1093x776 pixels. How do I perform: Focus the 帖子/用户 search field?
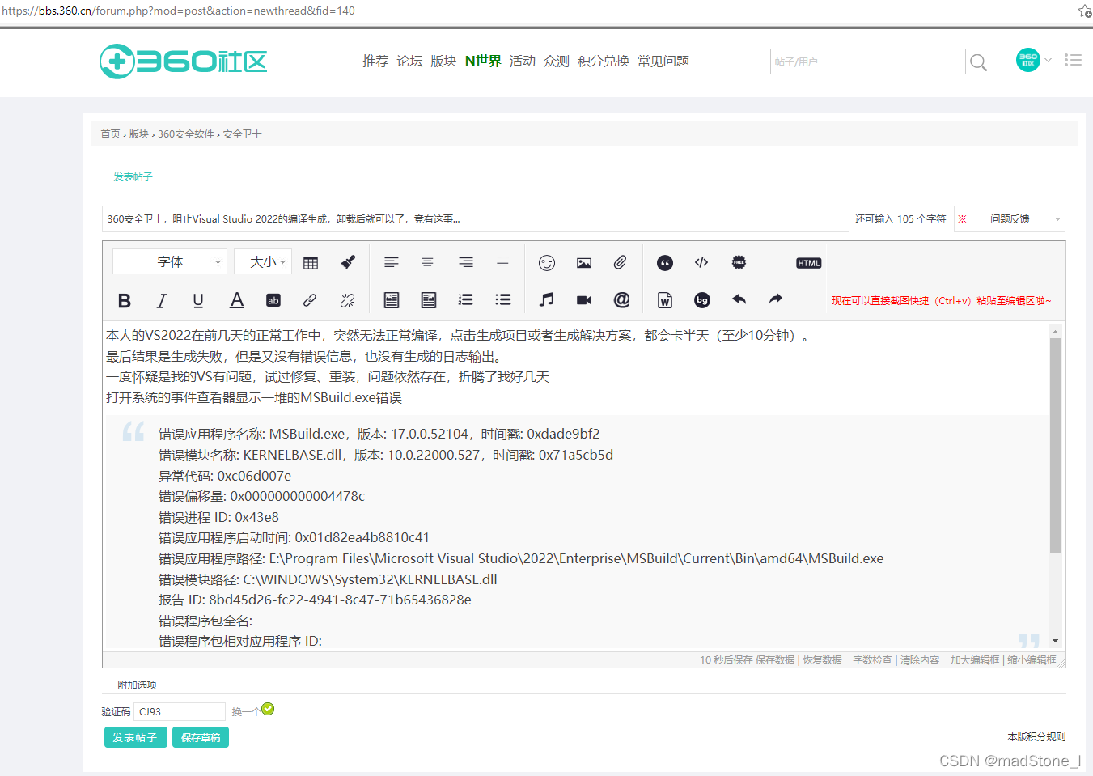[867, 61]
